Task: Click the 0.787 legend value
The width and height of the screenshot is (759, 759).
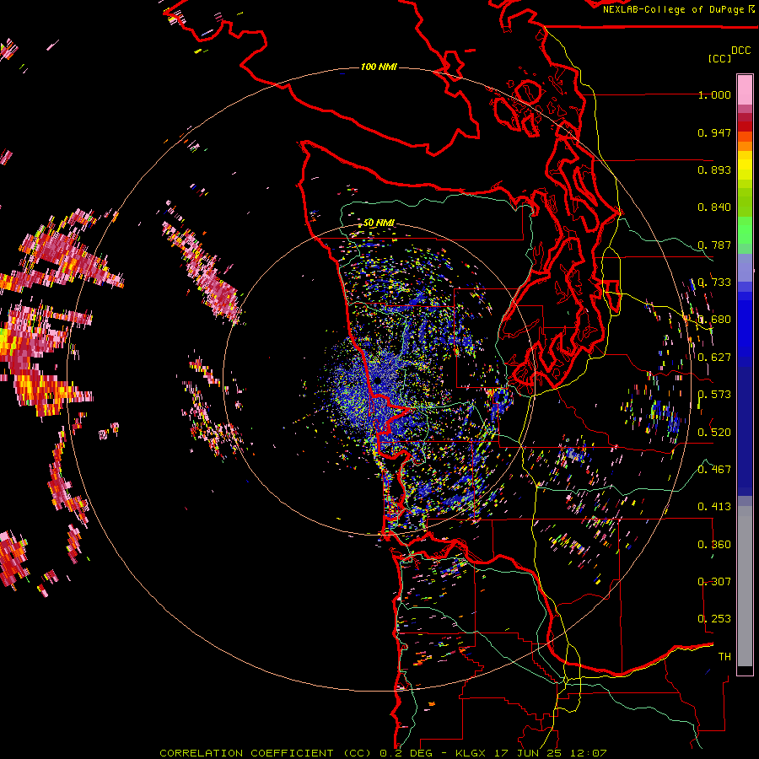Action: pos(714,245)
